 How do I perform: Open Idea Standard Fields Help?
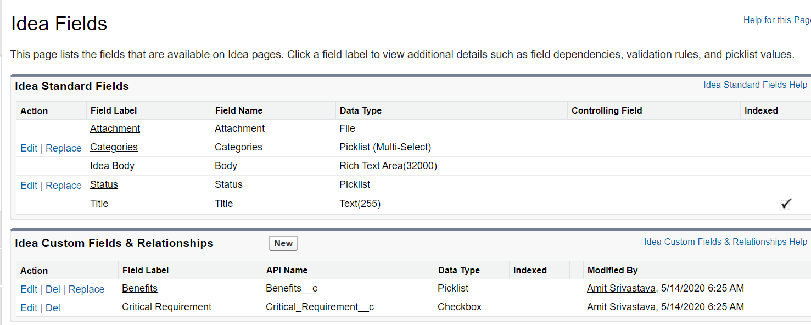tap(755, 85)
